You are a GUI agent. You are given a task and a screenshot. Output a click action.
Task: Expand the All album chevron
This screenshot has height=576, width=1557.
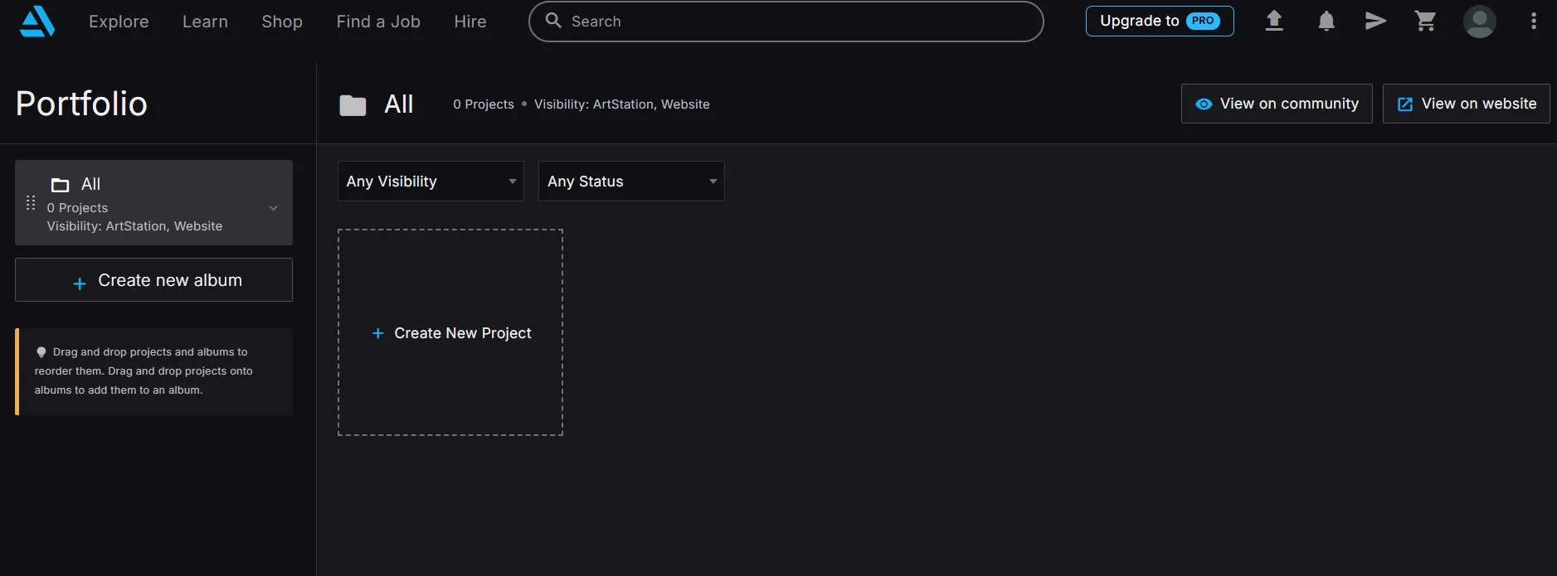[x=274, y=208]
